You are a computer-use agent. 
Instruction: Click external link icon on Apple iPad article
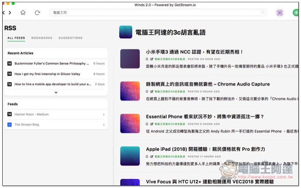[152, 157]
